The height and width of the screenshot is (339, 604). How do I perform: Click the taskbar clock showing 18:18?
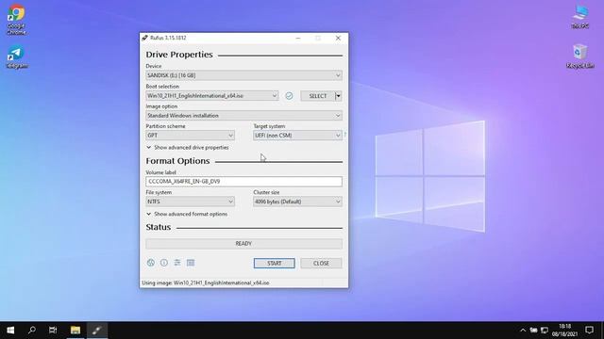click(x=564, y=331)
